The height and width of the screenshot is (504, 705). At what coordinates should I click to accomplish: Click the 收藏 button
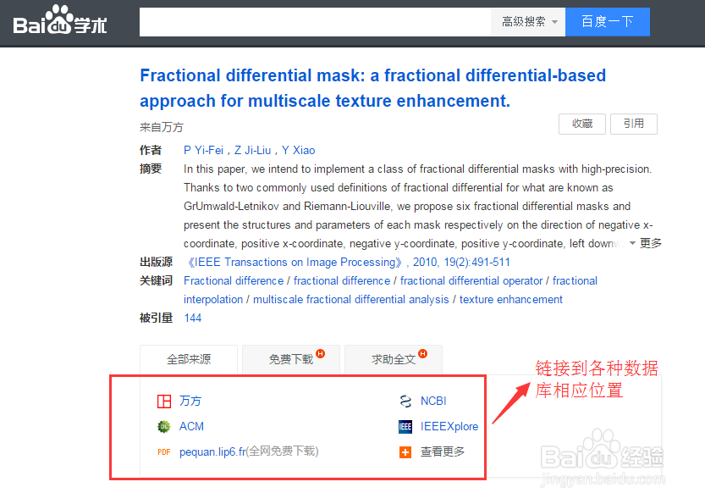click(581, 124)
